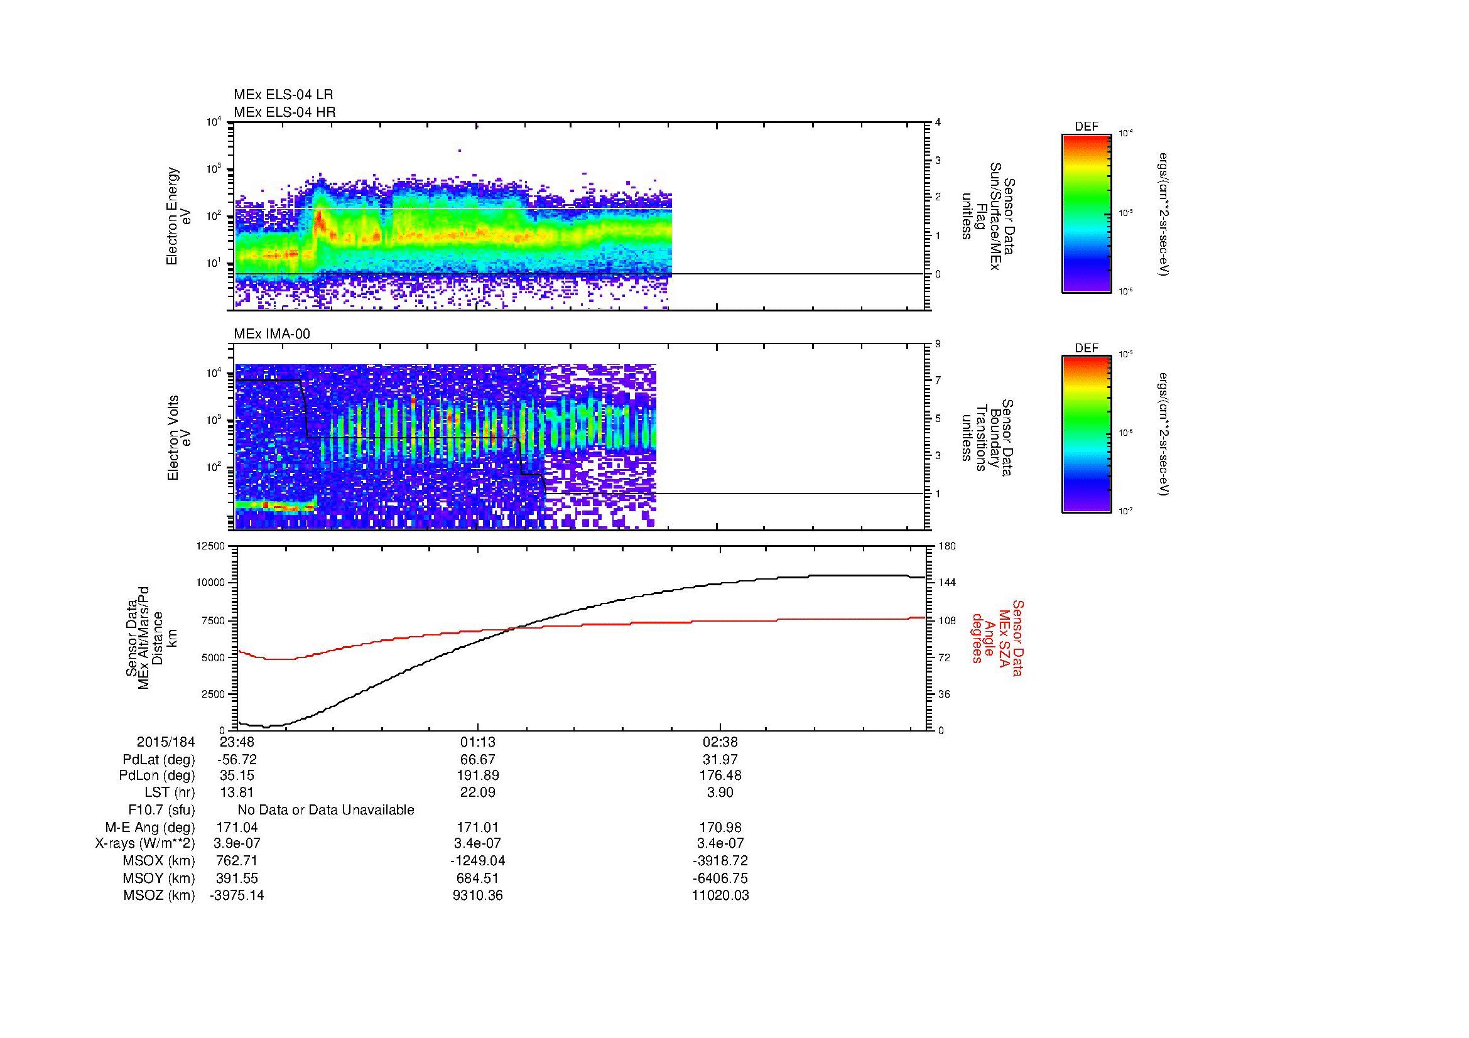
Task: Click the 'MSOY (km)' row label
Action: coord(159,878)
